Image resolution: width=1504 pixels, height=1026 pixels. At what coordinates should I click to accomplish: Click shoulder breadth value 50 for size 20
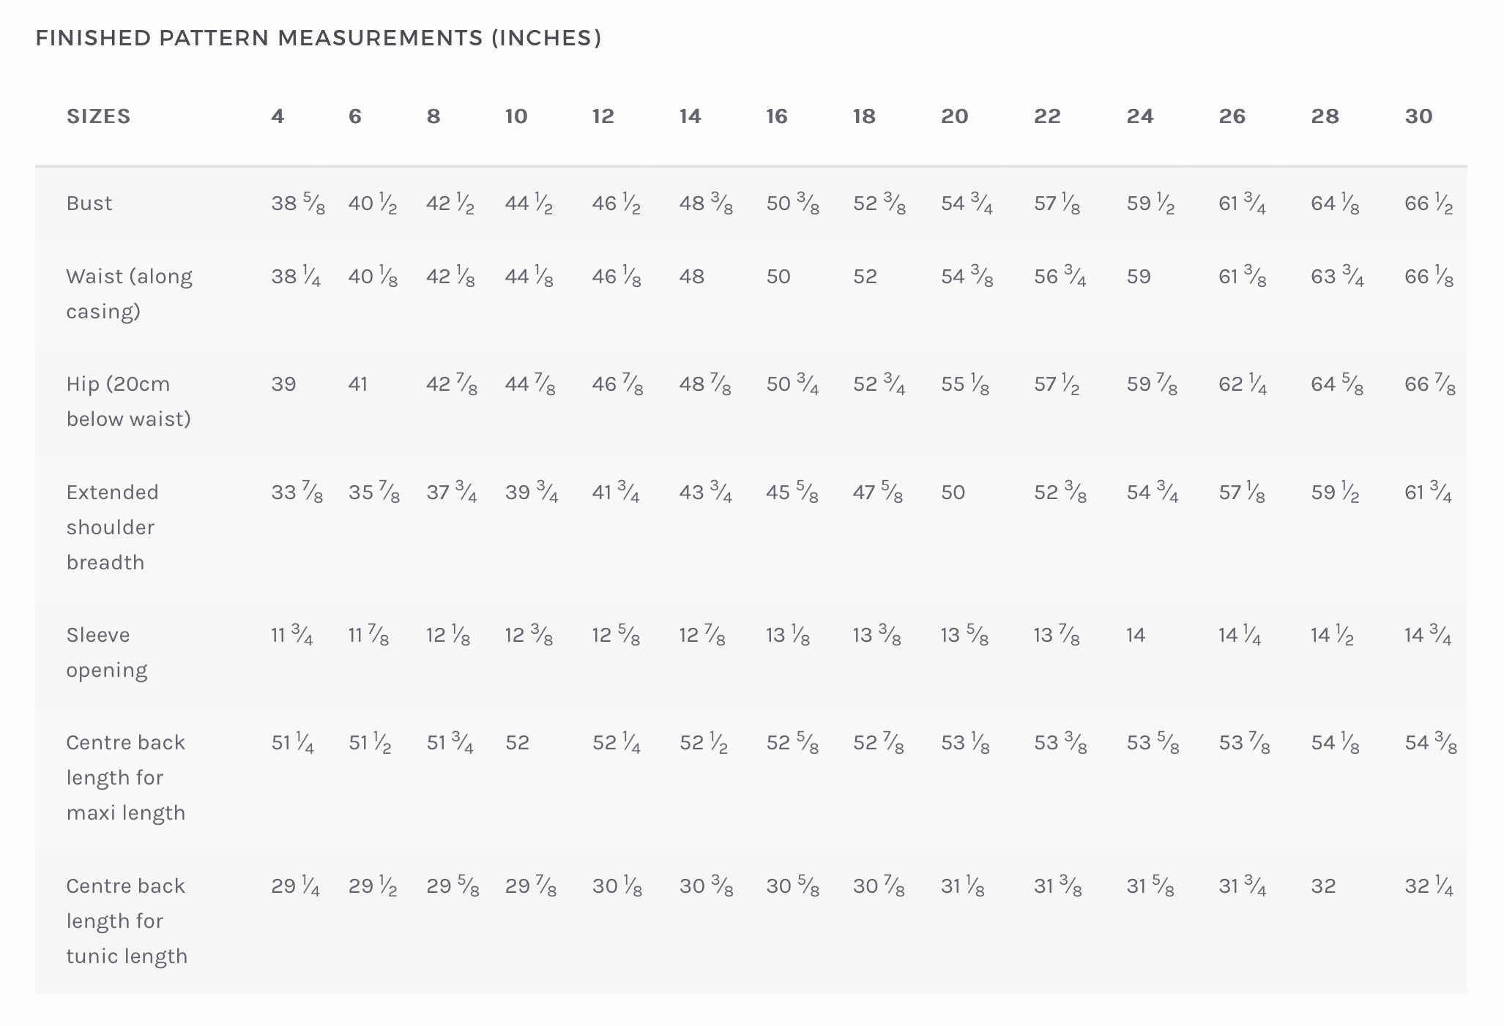click(953, 493)
